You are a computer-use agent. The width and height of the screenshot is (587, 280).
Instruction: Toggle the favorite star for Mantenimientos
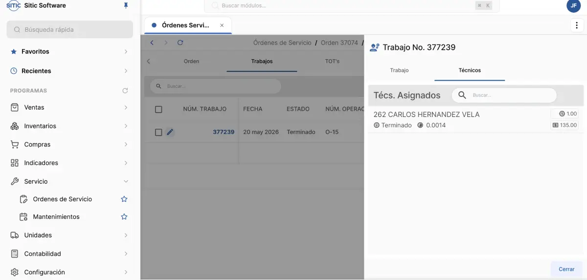pyautogui.click(x=124, y=217)
